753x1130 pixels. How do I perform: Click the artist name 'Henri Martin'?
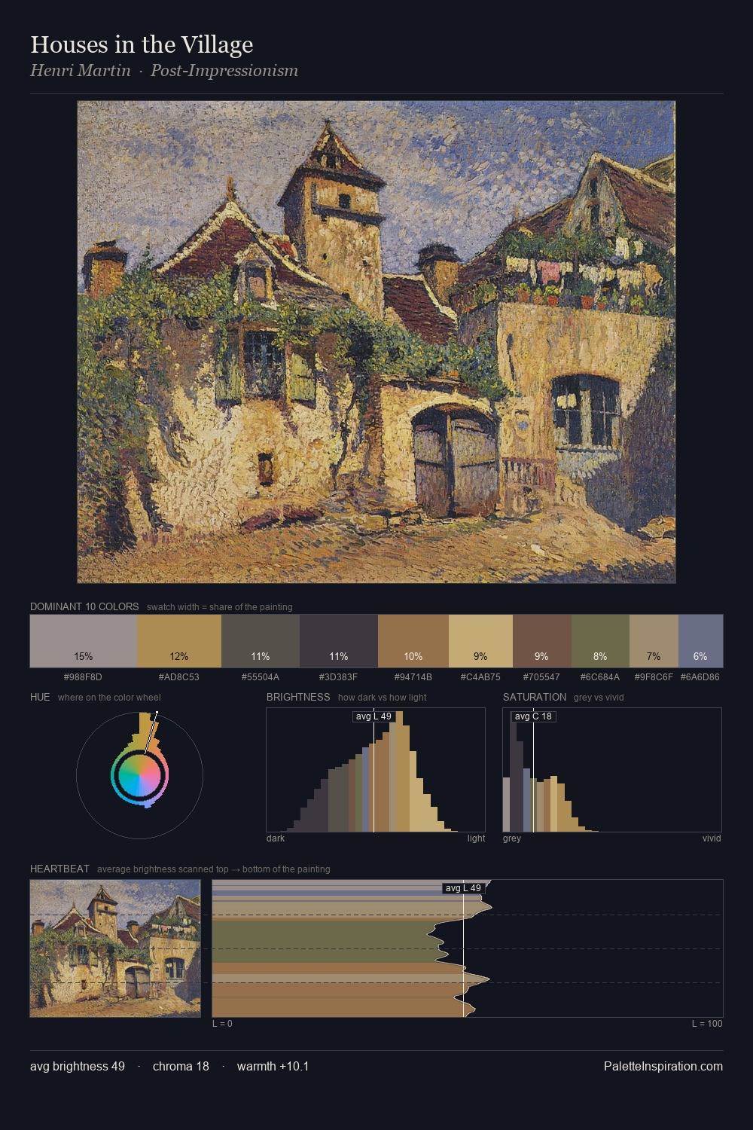[x=81, y=71]
